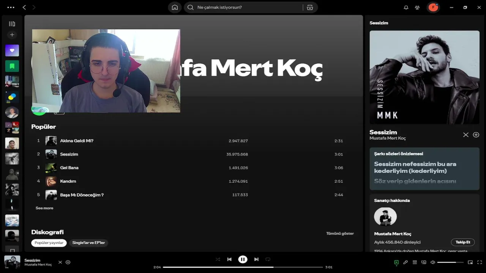Open the Şarkı sözleri önizlemesi lyrics card

pyautogui.click(x=424, y=169)
